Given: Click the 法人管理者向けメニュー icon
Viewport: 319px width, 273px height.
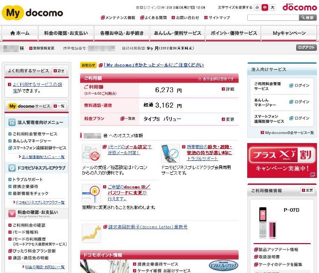Looking at the screenshot, I should [12, 123].
